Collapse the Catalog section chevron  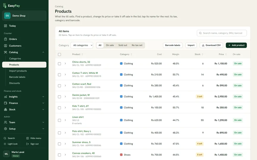43,52
